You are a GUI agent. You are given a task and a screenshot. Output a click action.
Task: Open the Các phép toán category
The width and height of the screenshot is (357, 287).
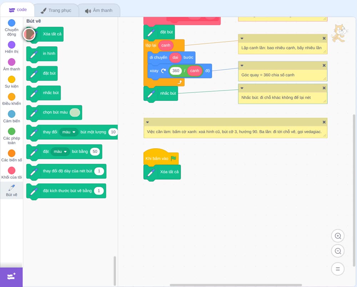click(x=11, y=136)
